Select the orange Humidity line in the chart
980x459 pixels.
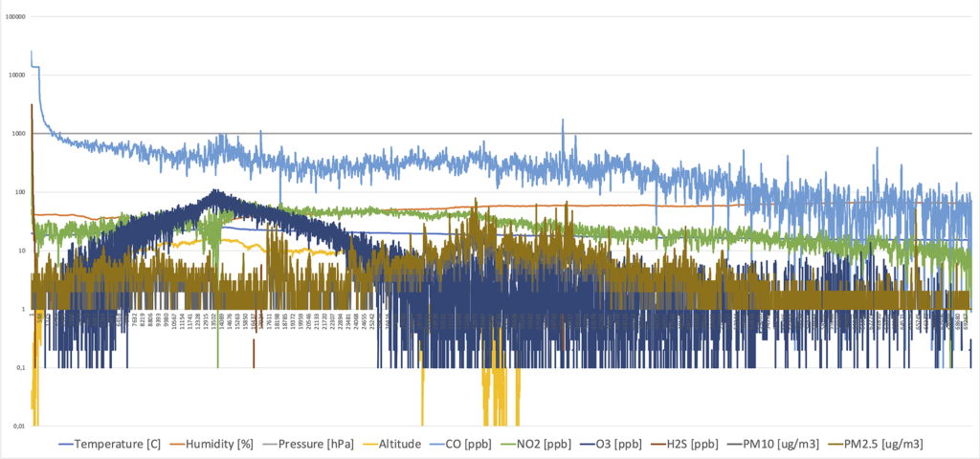(670, 205)
